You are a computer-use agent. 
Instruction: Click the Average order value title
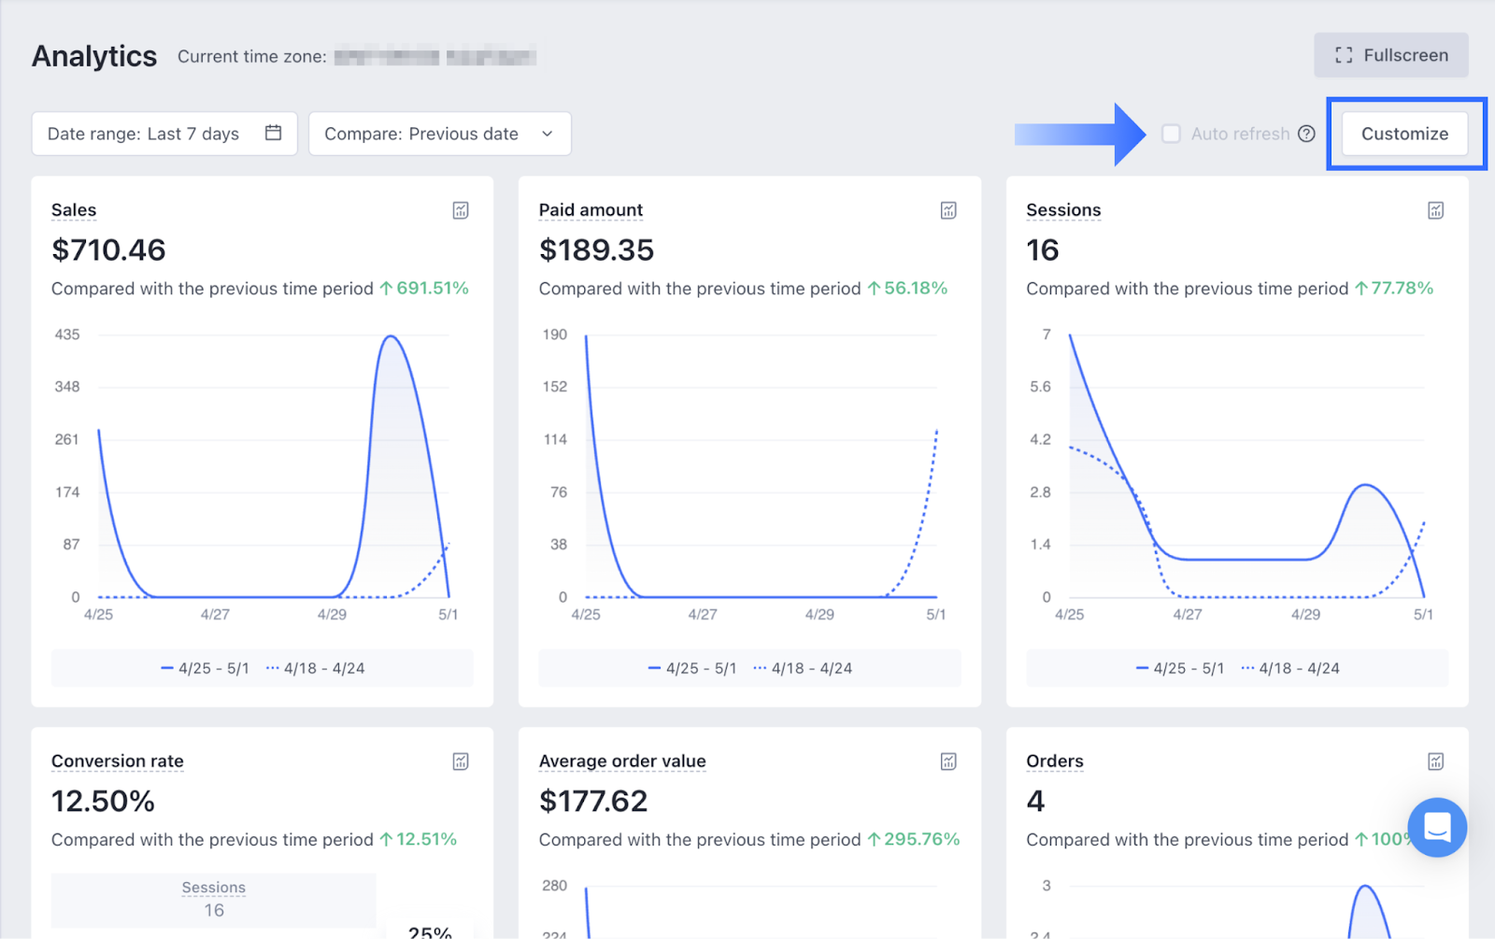pyautogui.click(x=622, y=761)
